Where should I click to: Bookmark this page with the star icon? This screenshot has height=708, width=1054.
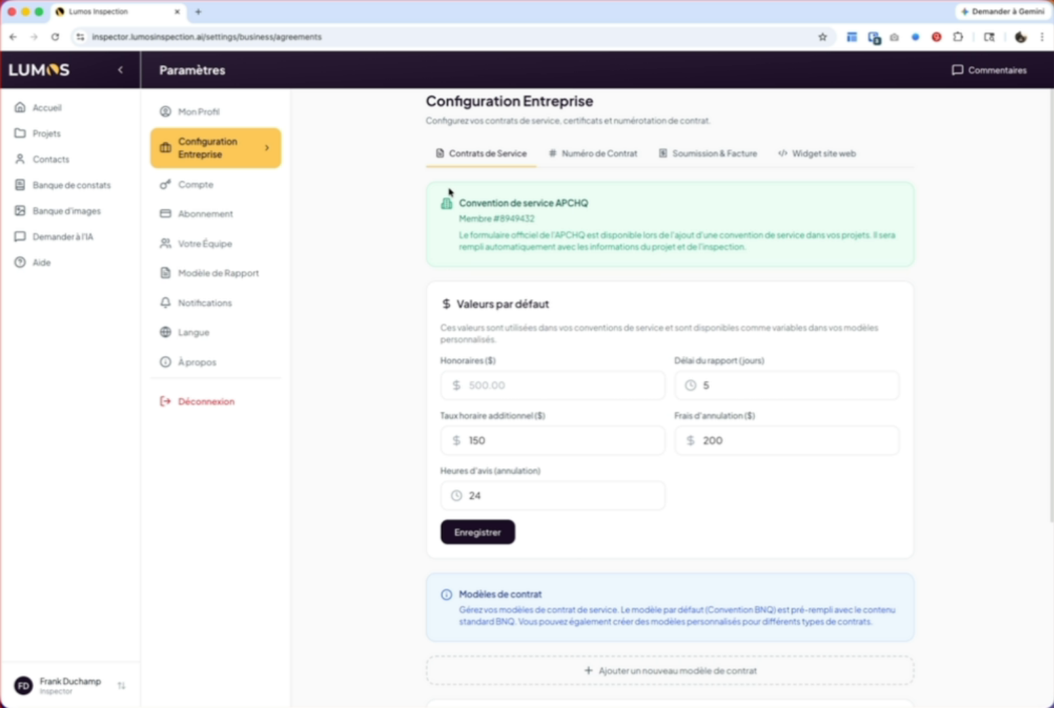coord(823,37)
